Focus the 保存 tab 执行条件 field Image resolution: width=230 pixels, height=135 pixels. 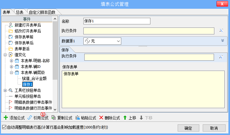pos(149,57)
